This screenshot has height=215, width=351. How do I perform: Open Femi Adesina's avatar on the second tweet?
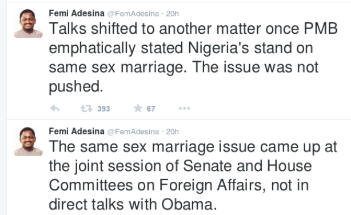(28, 142)
